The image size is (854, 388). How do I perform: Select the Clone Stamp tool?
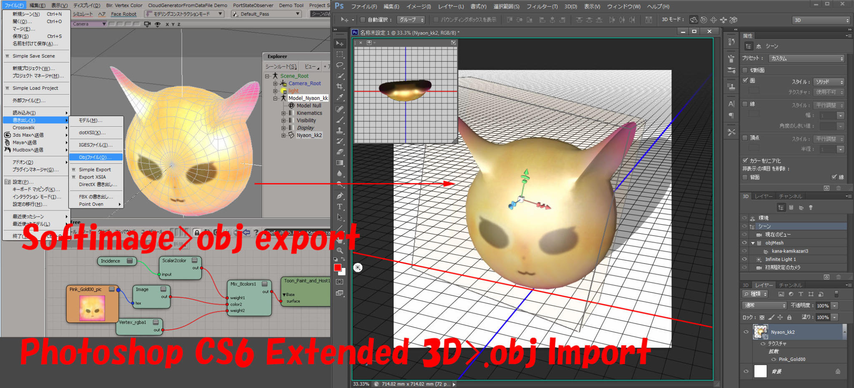(340, 130)
